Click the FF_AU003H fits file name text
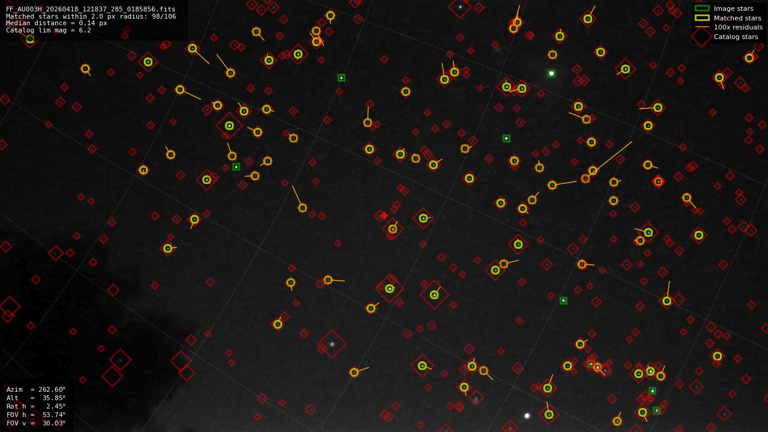Viewport: 768px width, 432px height. [x=91, y=10]
